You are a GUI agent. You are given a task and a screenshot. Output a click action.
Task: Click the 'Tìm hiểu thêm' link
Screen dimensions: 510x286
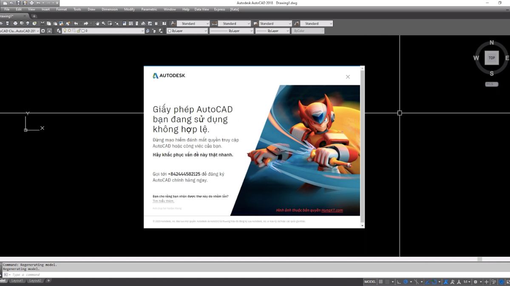click(163, 201)
